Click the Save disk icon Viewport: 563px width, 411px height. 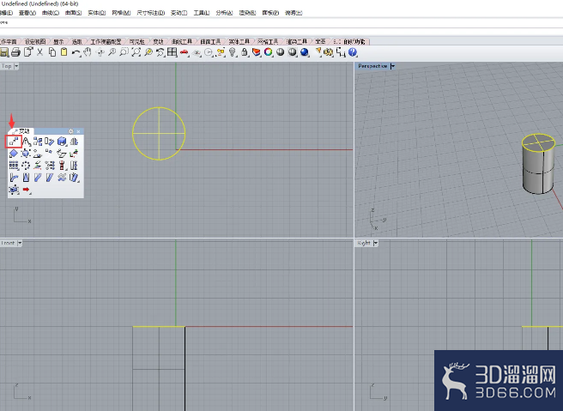coord(4,52)
